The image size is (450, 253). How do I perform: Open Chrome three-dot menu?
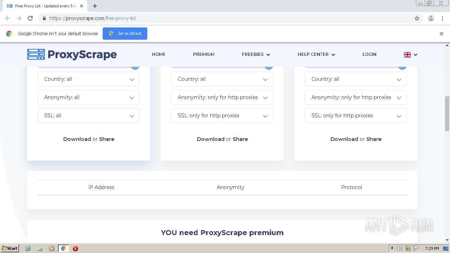442,18
